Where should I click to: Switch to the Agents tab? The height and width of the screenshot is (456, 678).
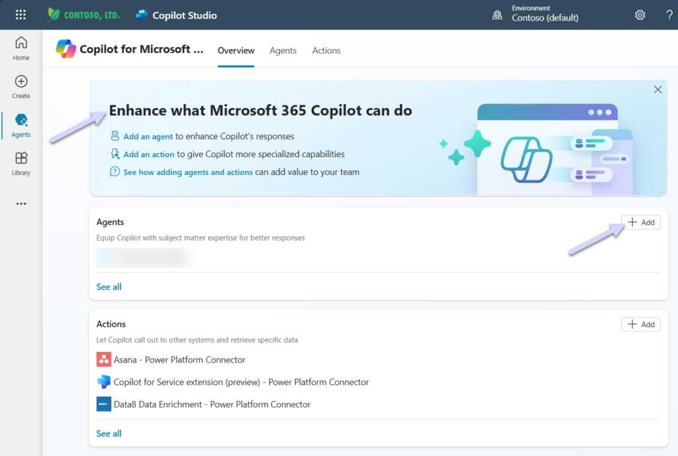coord(283,50)
